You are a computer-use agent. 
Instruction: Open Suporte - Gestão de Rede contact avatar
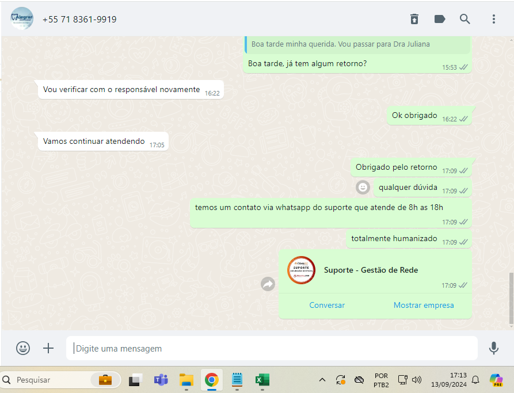tap(301, 270)
